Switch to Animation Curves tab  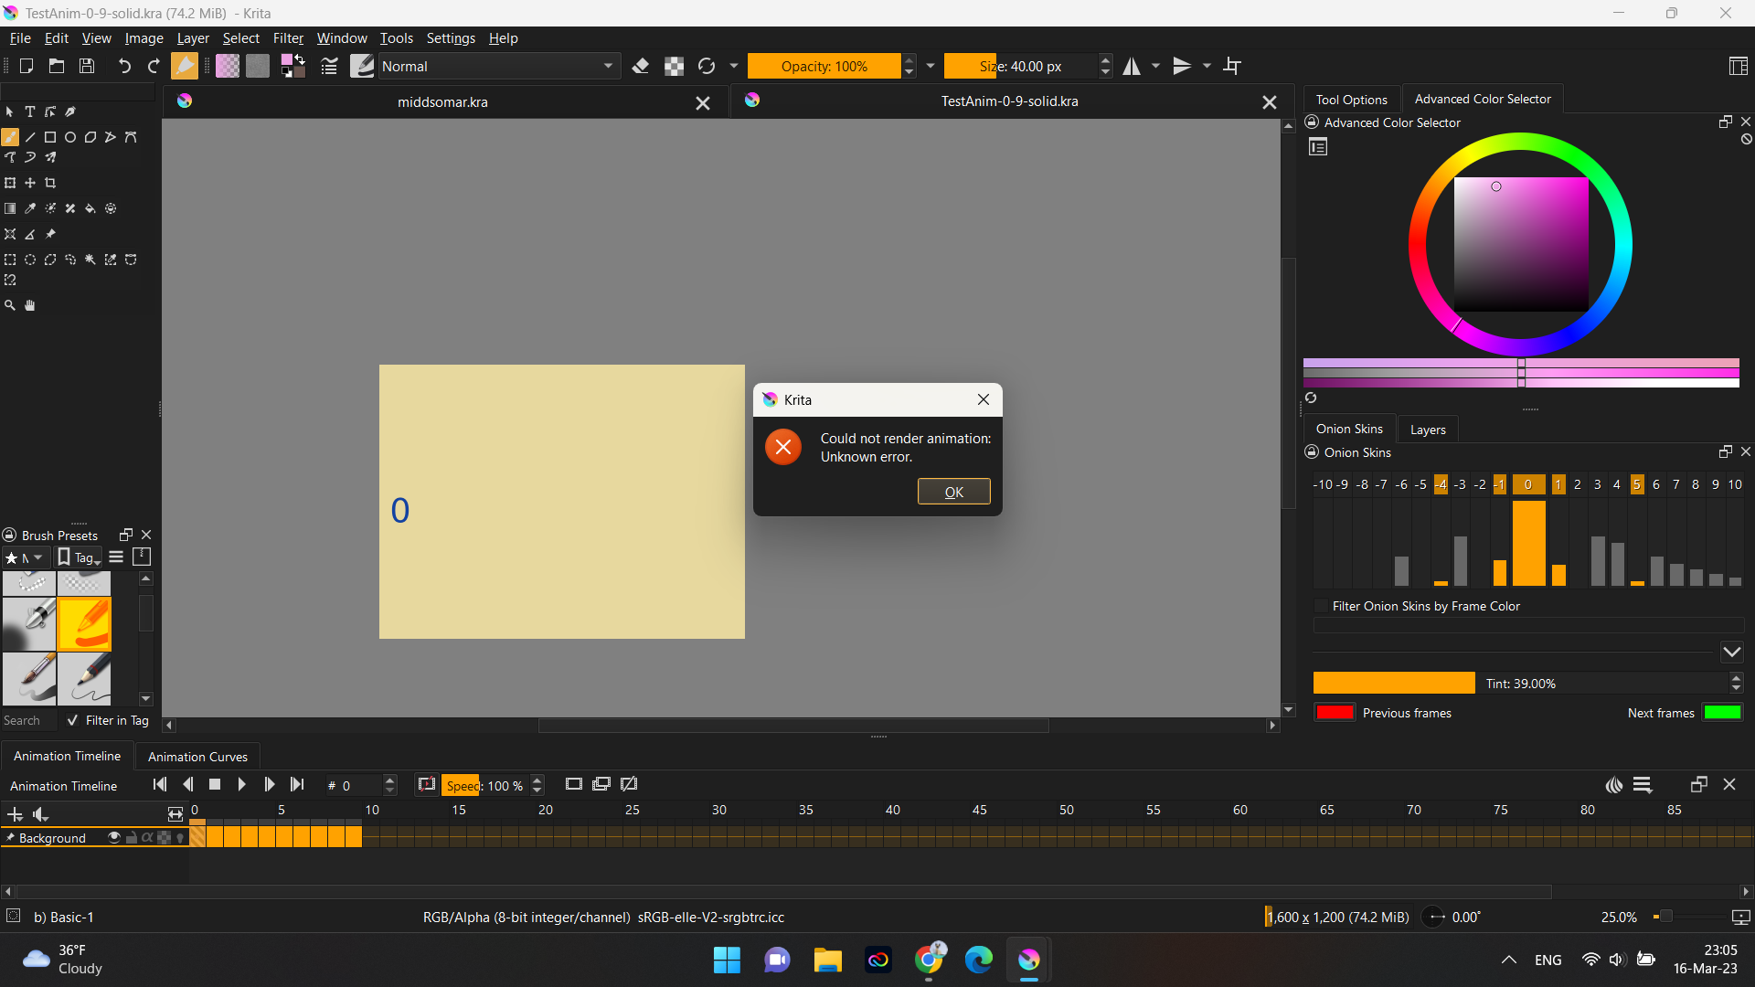coord(197,757)
